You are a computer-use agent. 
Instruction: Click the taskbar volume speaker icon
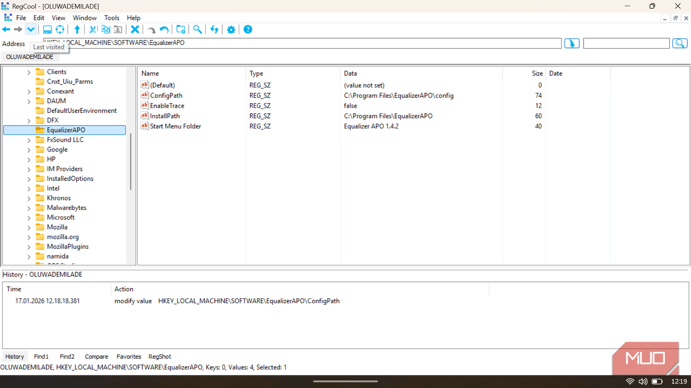643,382
